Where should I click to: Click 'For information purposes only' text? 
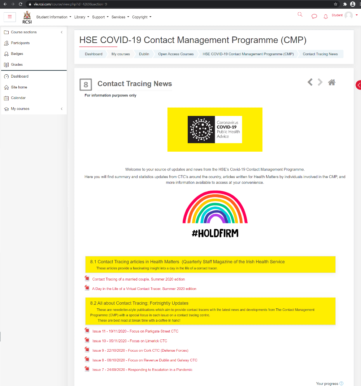tap(110, 95)
